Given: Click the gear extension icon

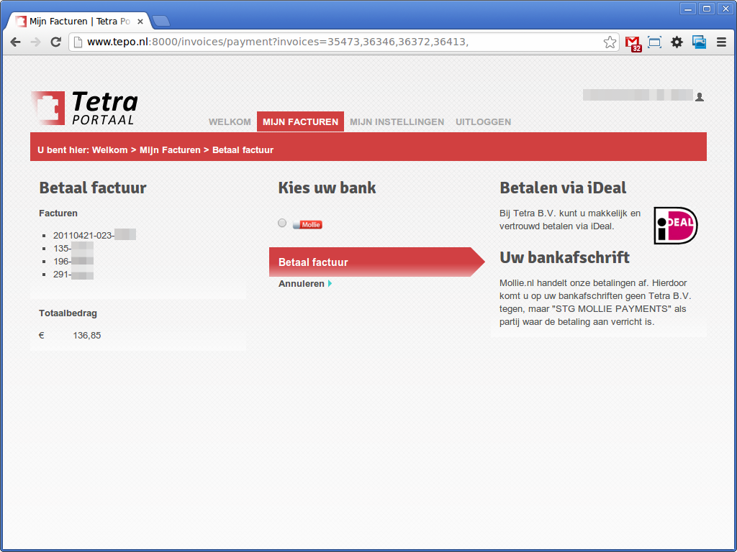Looking at the screenshot, I should coord(677,42).
